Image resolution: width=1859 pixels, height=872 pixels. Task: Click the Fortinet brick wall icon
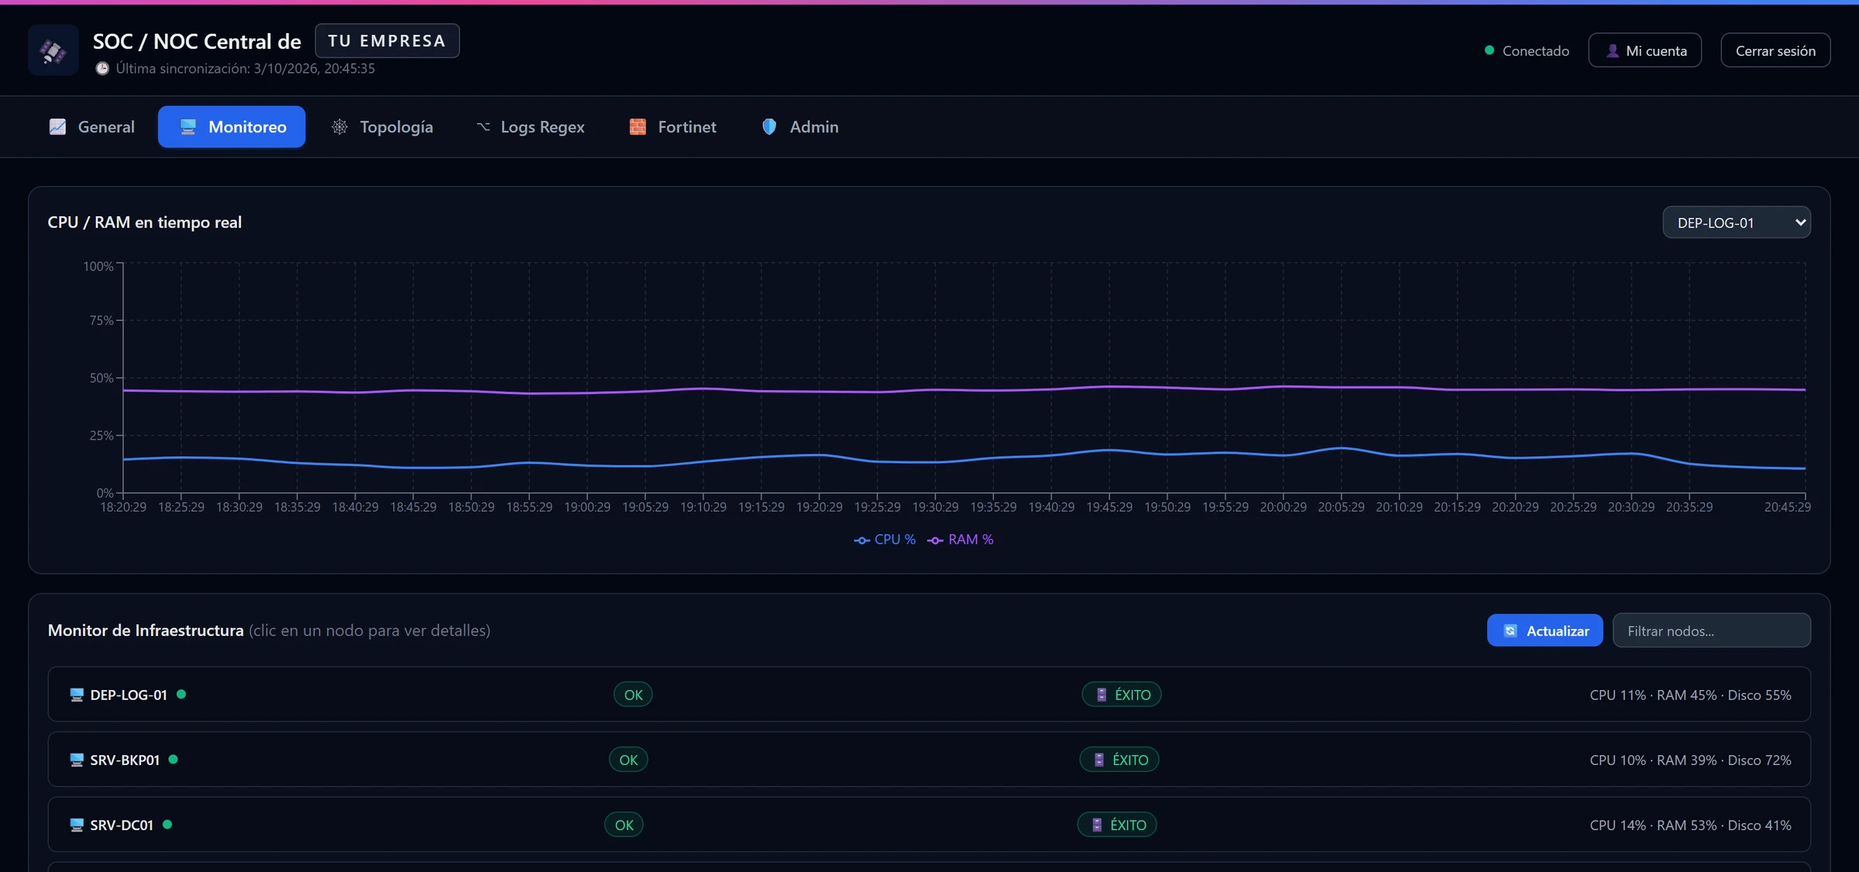click(x=637, y=127)
